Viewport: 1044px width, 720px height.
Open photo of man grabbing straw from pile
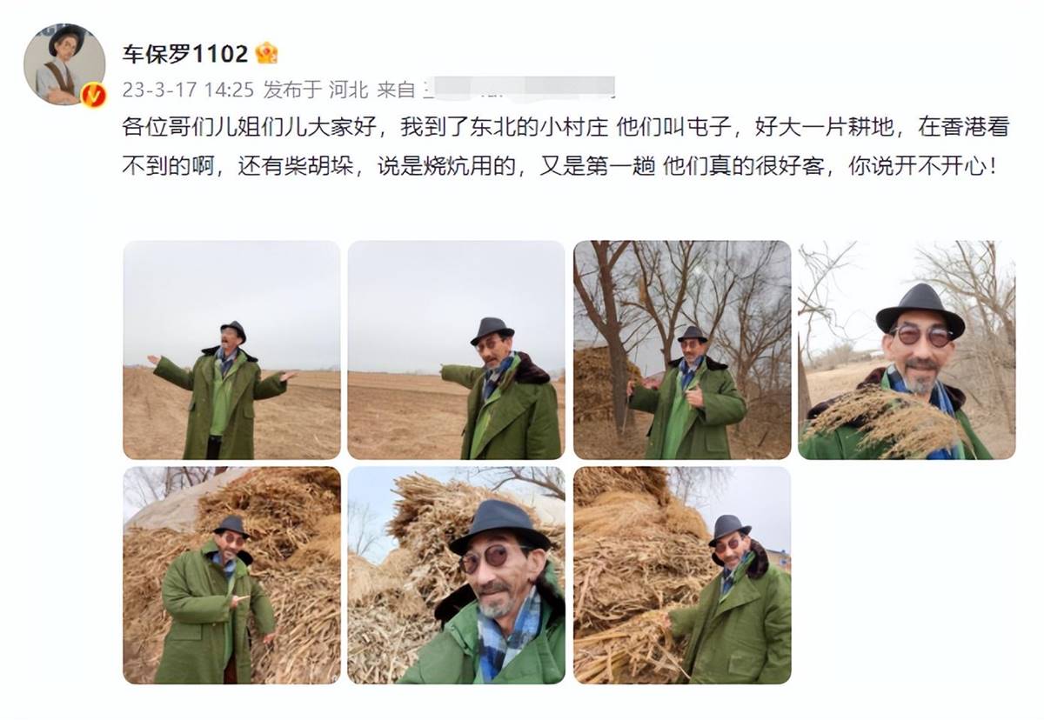682,575
